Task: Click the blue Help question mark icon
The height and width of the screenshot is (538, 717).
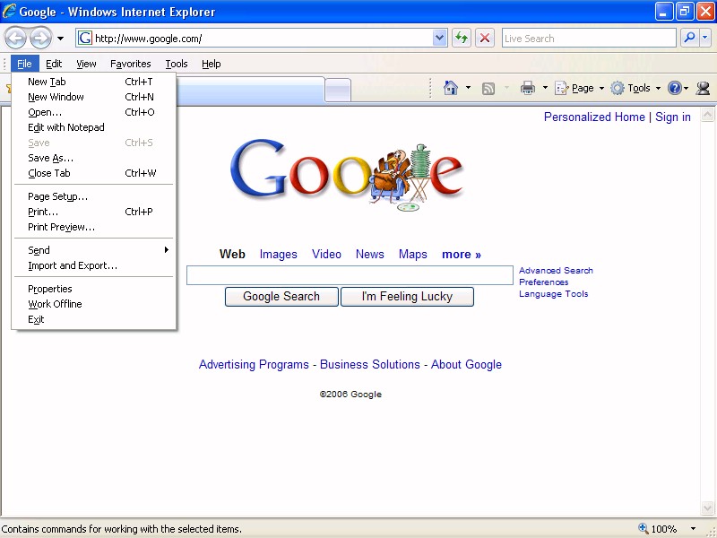Action: click(x=675, y=88)
